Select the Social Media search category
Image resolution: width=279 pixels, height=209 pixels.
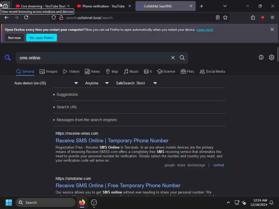tap(212, 72)
